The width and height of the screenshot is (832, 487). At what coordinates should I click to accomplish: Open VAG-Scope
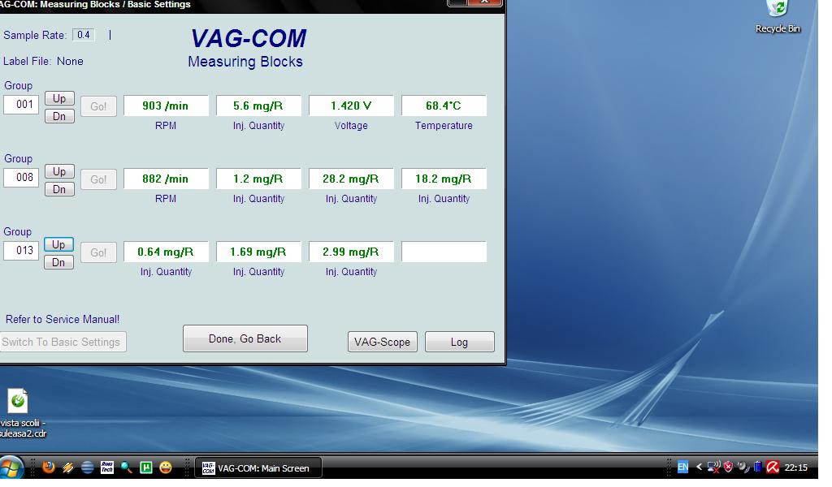point(382,342)
